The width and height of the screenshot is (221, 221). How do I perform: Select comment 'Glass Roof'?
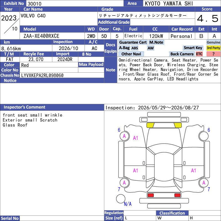[x=15, y=125]
